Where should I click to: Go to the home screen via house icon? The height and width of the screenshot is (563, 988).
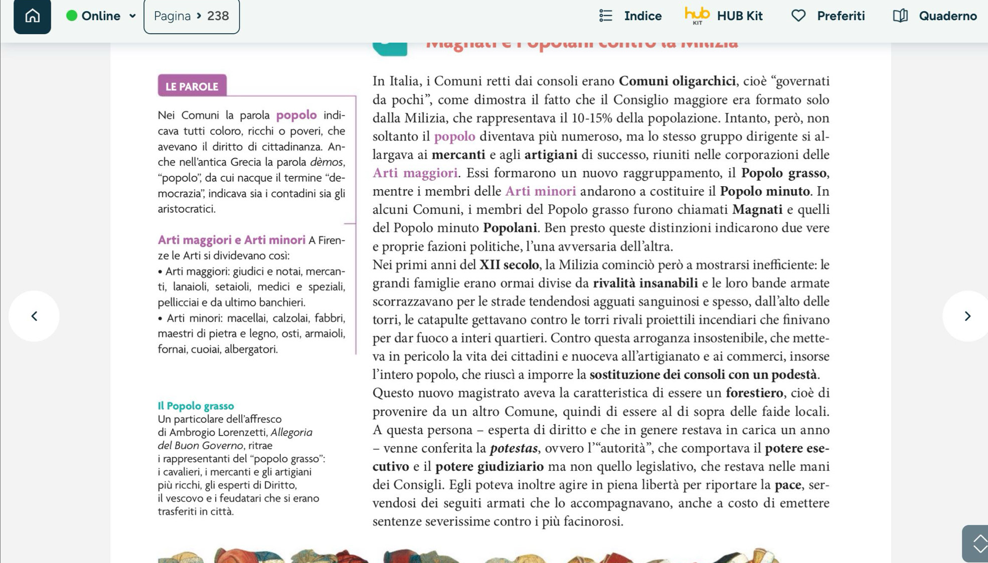(x=32, y=16)
